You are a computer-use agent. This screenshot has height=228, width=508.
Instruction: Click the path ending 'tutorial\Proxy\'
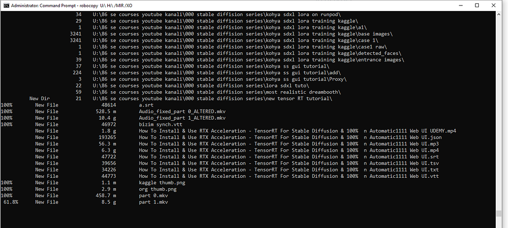click(x=220, y=79)
